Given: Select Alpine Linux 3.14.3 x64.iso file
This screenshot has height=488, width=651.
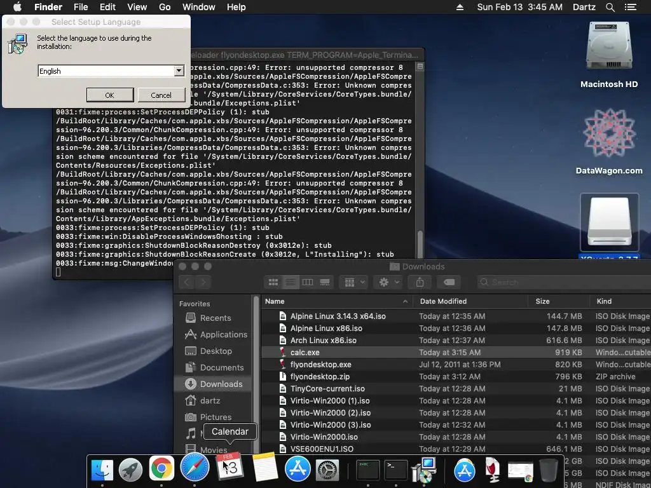Looking at the screenshot, I should coord(456,316).
